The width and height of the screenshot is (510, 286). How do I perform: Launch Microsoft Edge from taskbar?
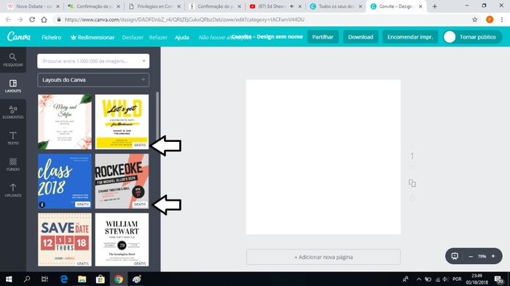pyautogui.click(x=64, y=279)
